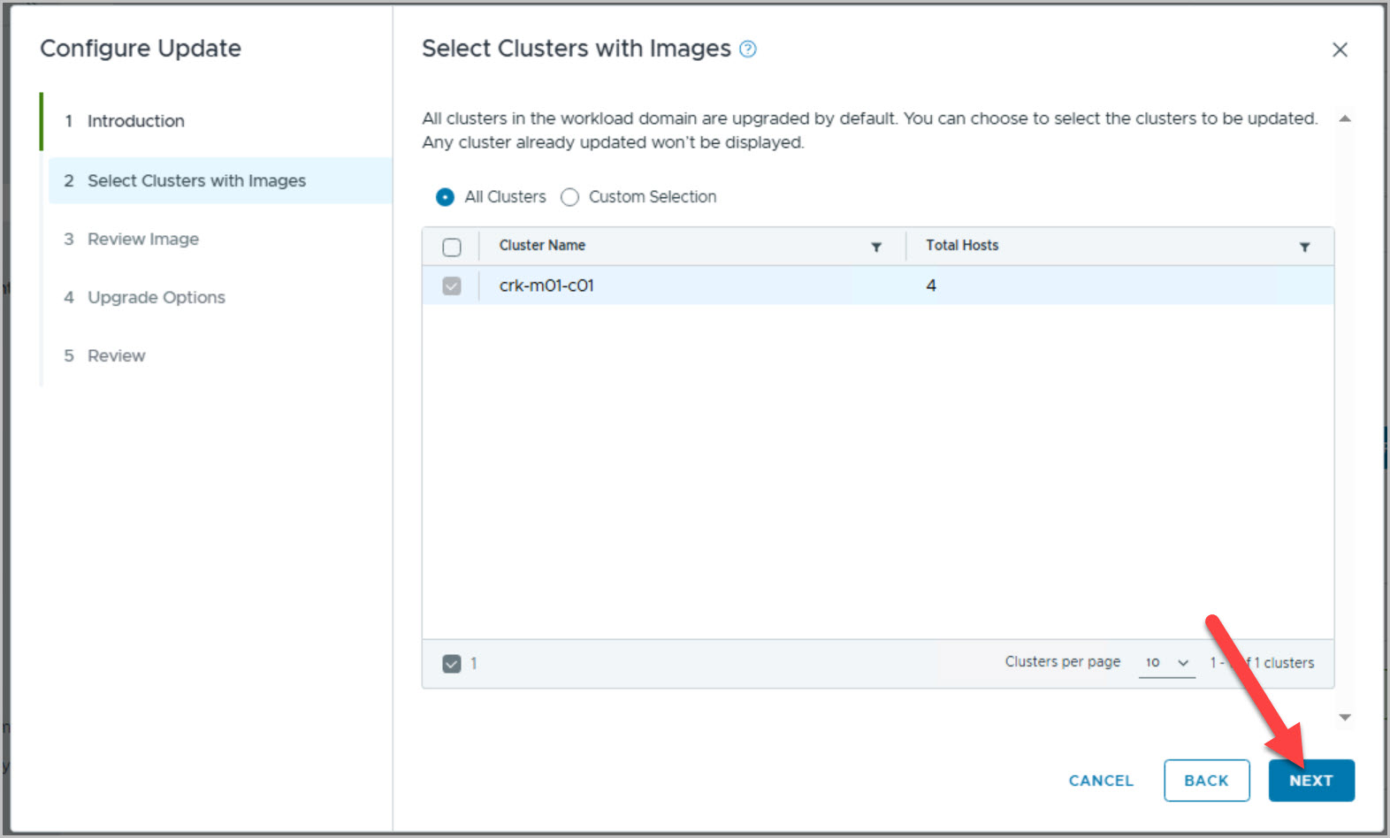Open the Cluster Name column filter

(x=876, y=248)
